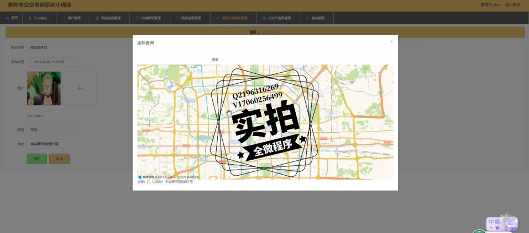Click the pin icon on the highlighted menu
The width and height of the screenshot is (529, 233).
pyautogui.click(x=217, y=18)
